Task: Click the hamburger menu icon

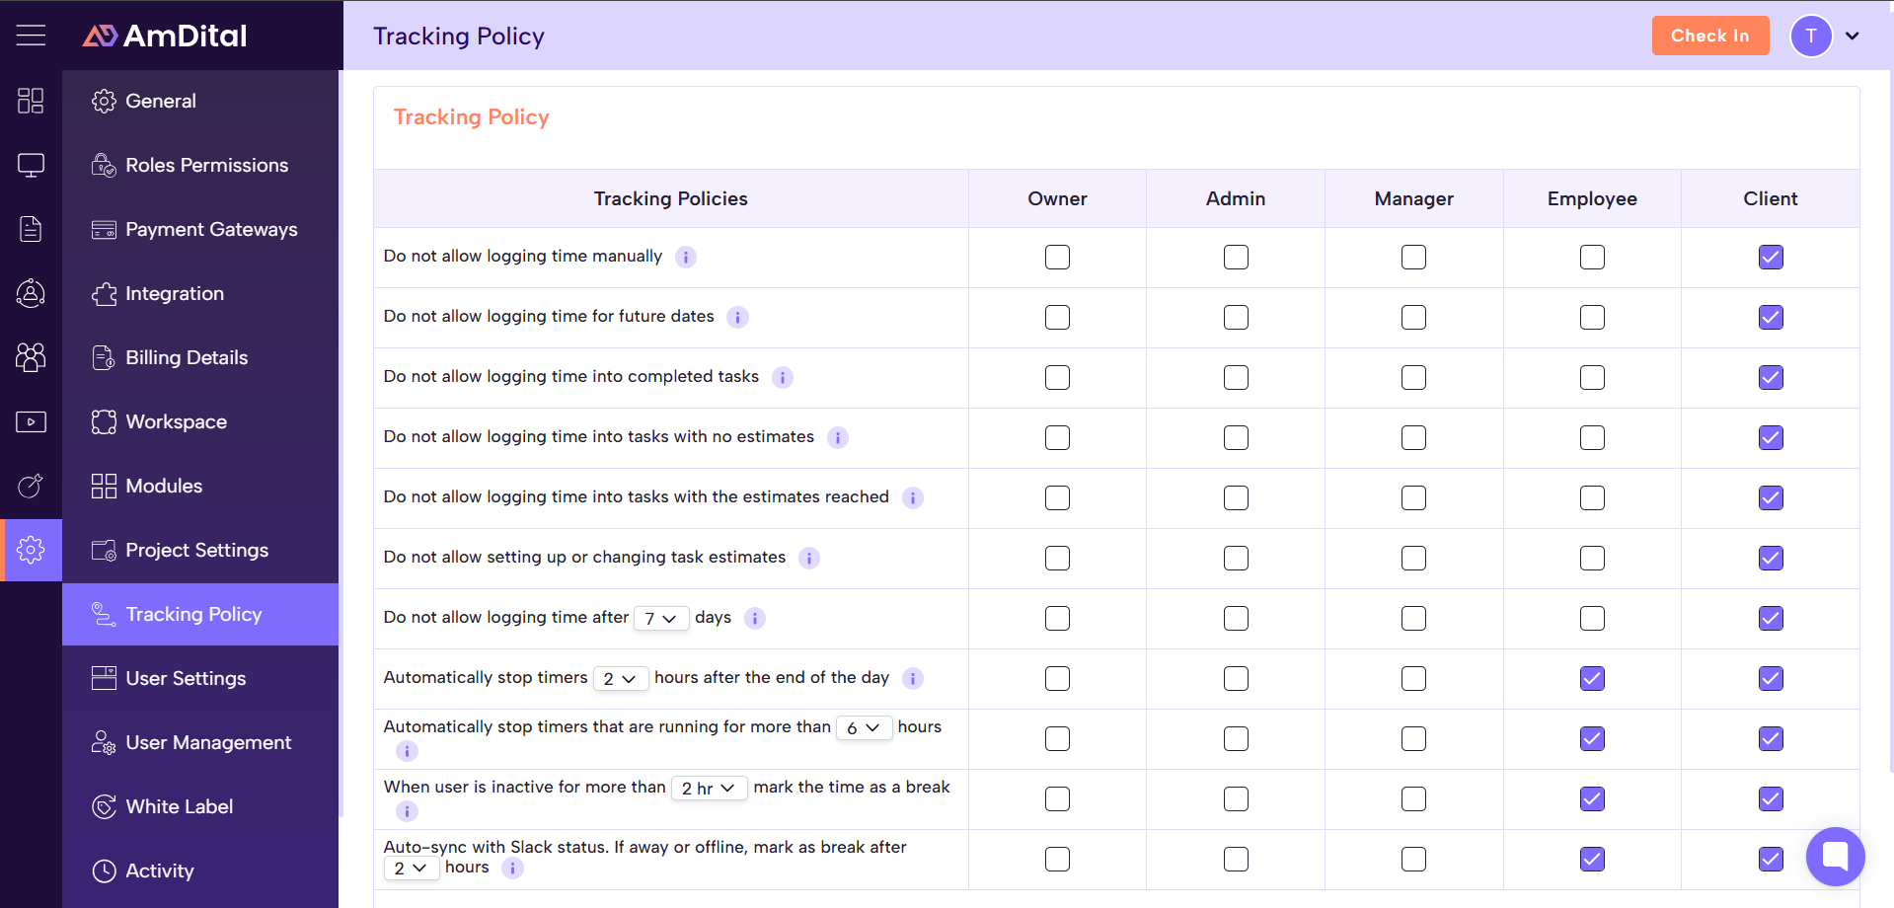Action: point(31,36)
